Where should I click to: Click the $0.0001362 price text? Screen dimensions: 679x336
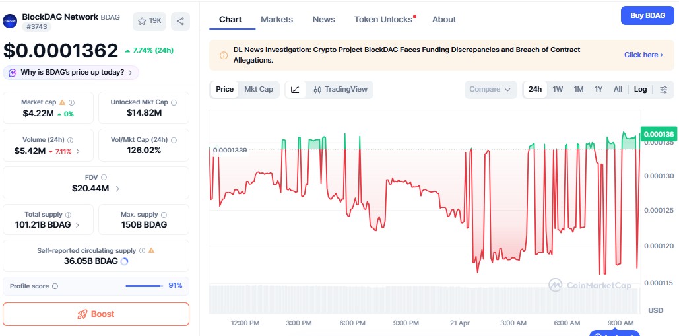[61, 51]
